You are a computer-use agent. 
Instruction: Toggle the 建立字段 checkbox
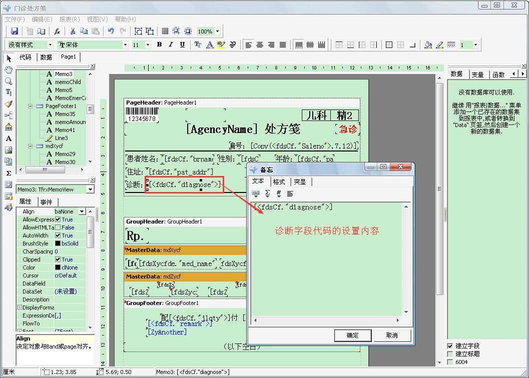pos(450,346)
